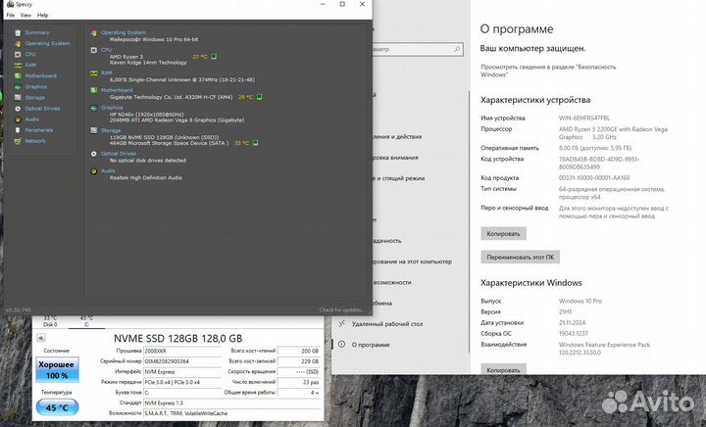Open Удаленный рабочий стол in Settings sidebar
The image size is (706, 427).
pos(387,323)
